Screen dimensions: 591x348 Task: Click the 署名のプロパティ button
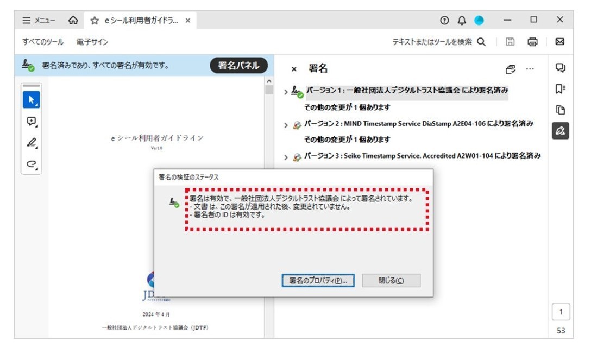[318, 281]
